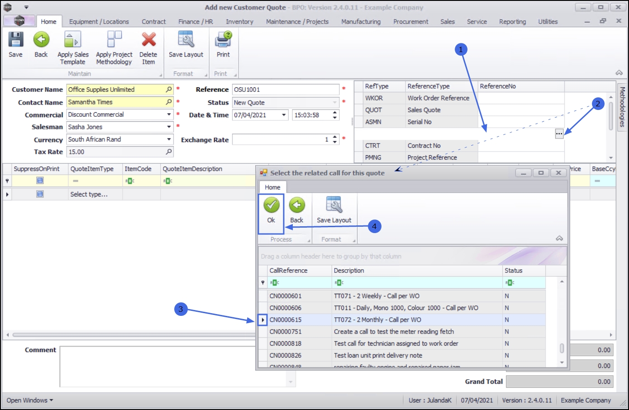Click the Reference input field

pos(286,90)
